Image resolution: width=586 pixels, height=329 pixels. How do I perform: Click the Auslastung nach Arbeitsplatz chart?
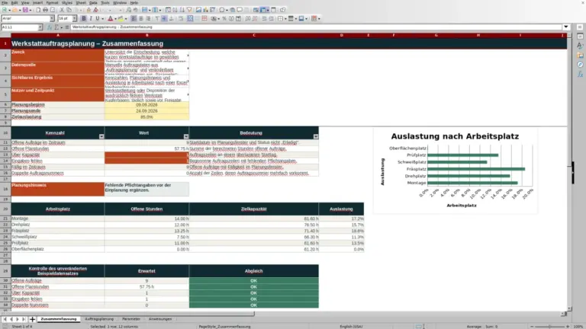(x=456, y=171)
